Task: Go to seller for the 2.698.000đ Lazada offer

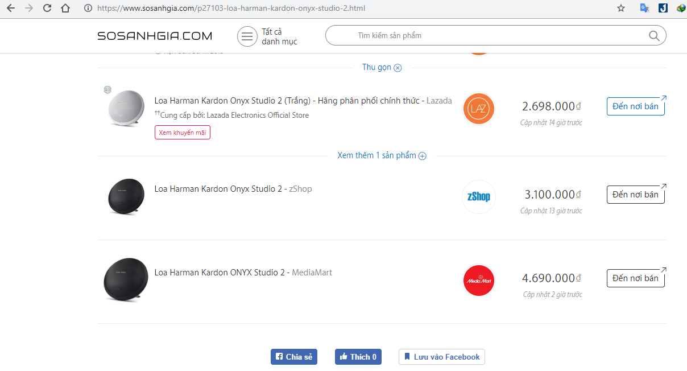Action: coord(635,106)
